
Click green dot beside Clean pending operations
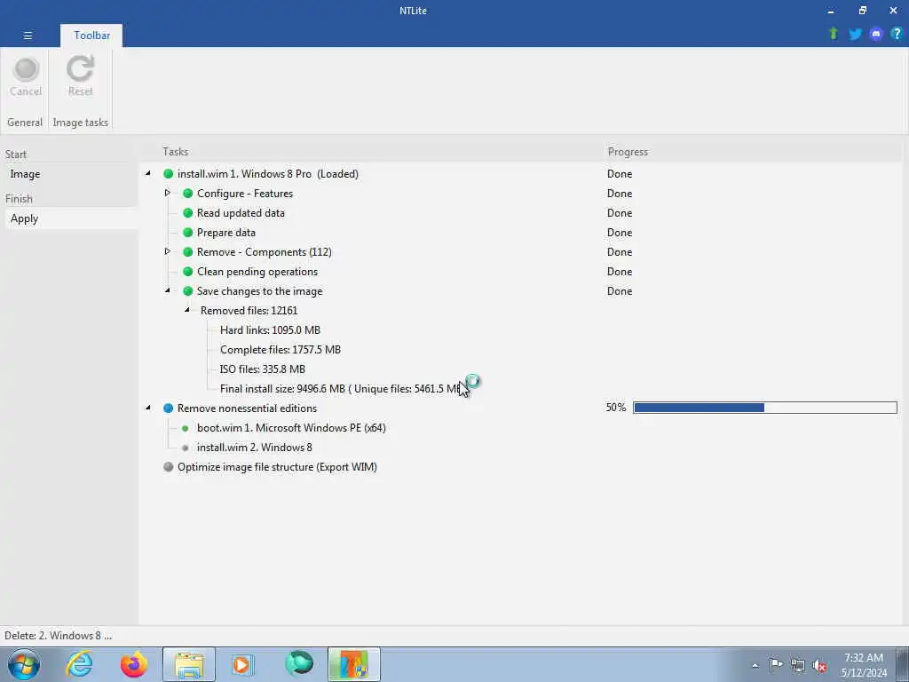188,272
